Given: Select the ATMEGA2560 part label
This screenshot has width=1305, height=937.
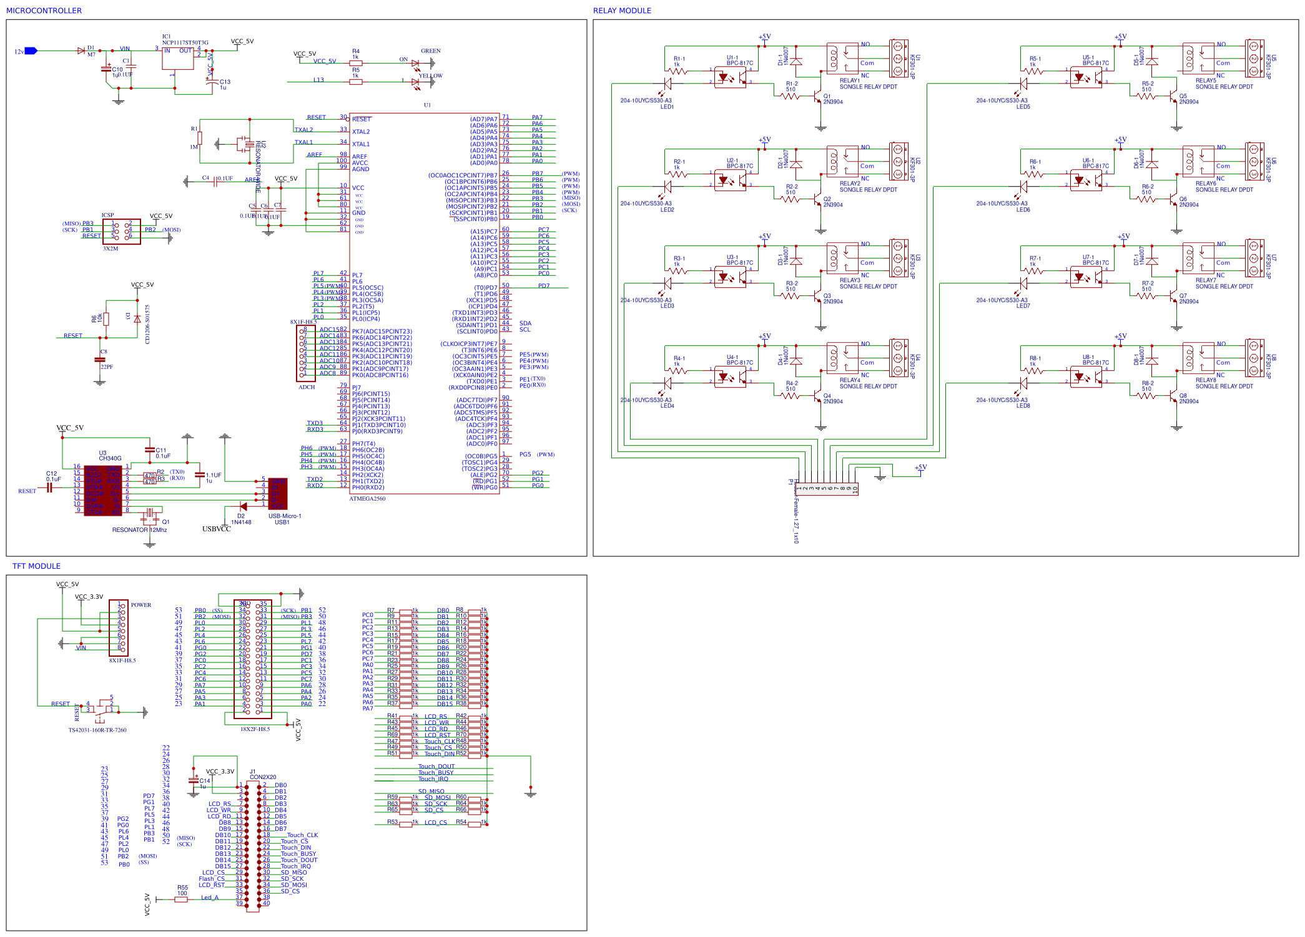Looking at the screenshot, I should 367,499.
